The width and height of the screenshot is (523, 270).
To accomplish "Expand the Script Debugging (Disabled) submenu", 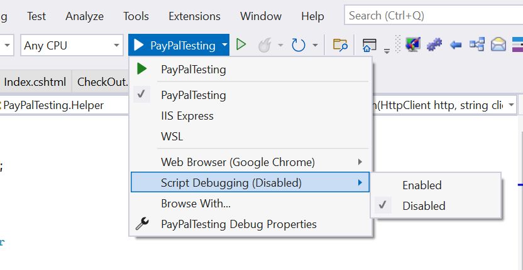I will point(250,182).
